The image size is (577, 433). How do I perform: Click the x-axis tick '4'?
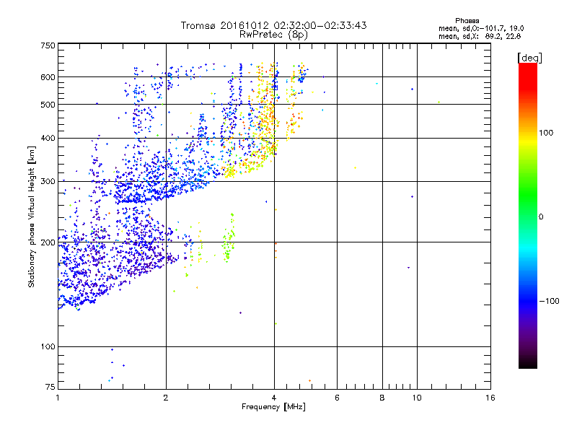pyautogui.click(x=274, y=398)
